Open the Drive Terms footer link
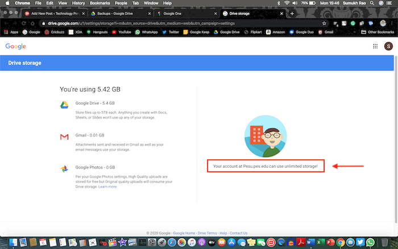The image size is (398, 249). [x=207, y=233]
